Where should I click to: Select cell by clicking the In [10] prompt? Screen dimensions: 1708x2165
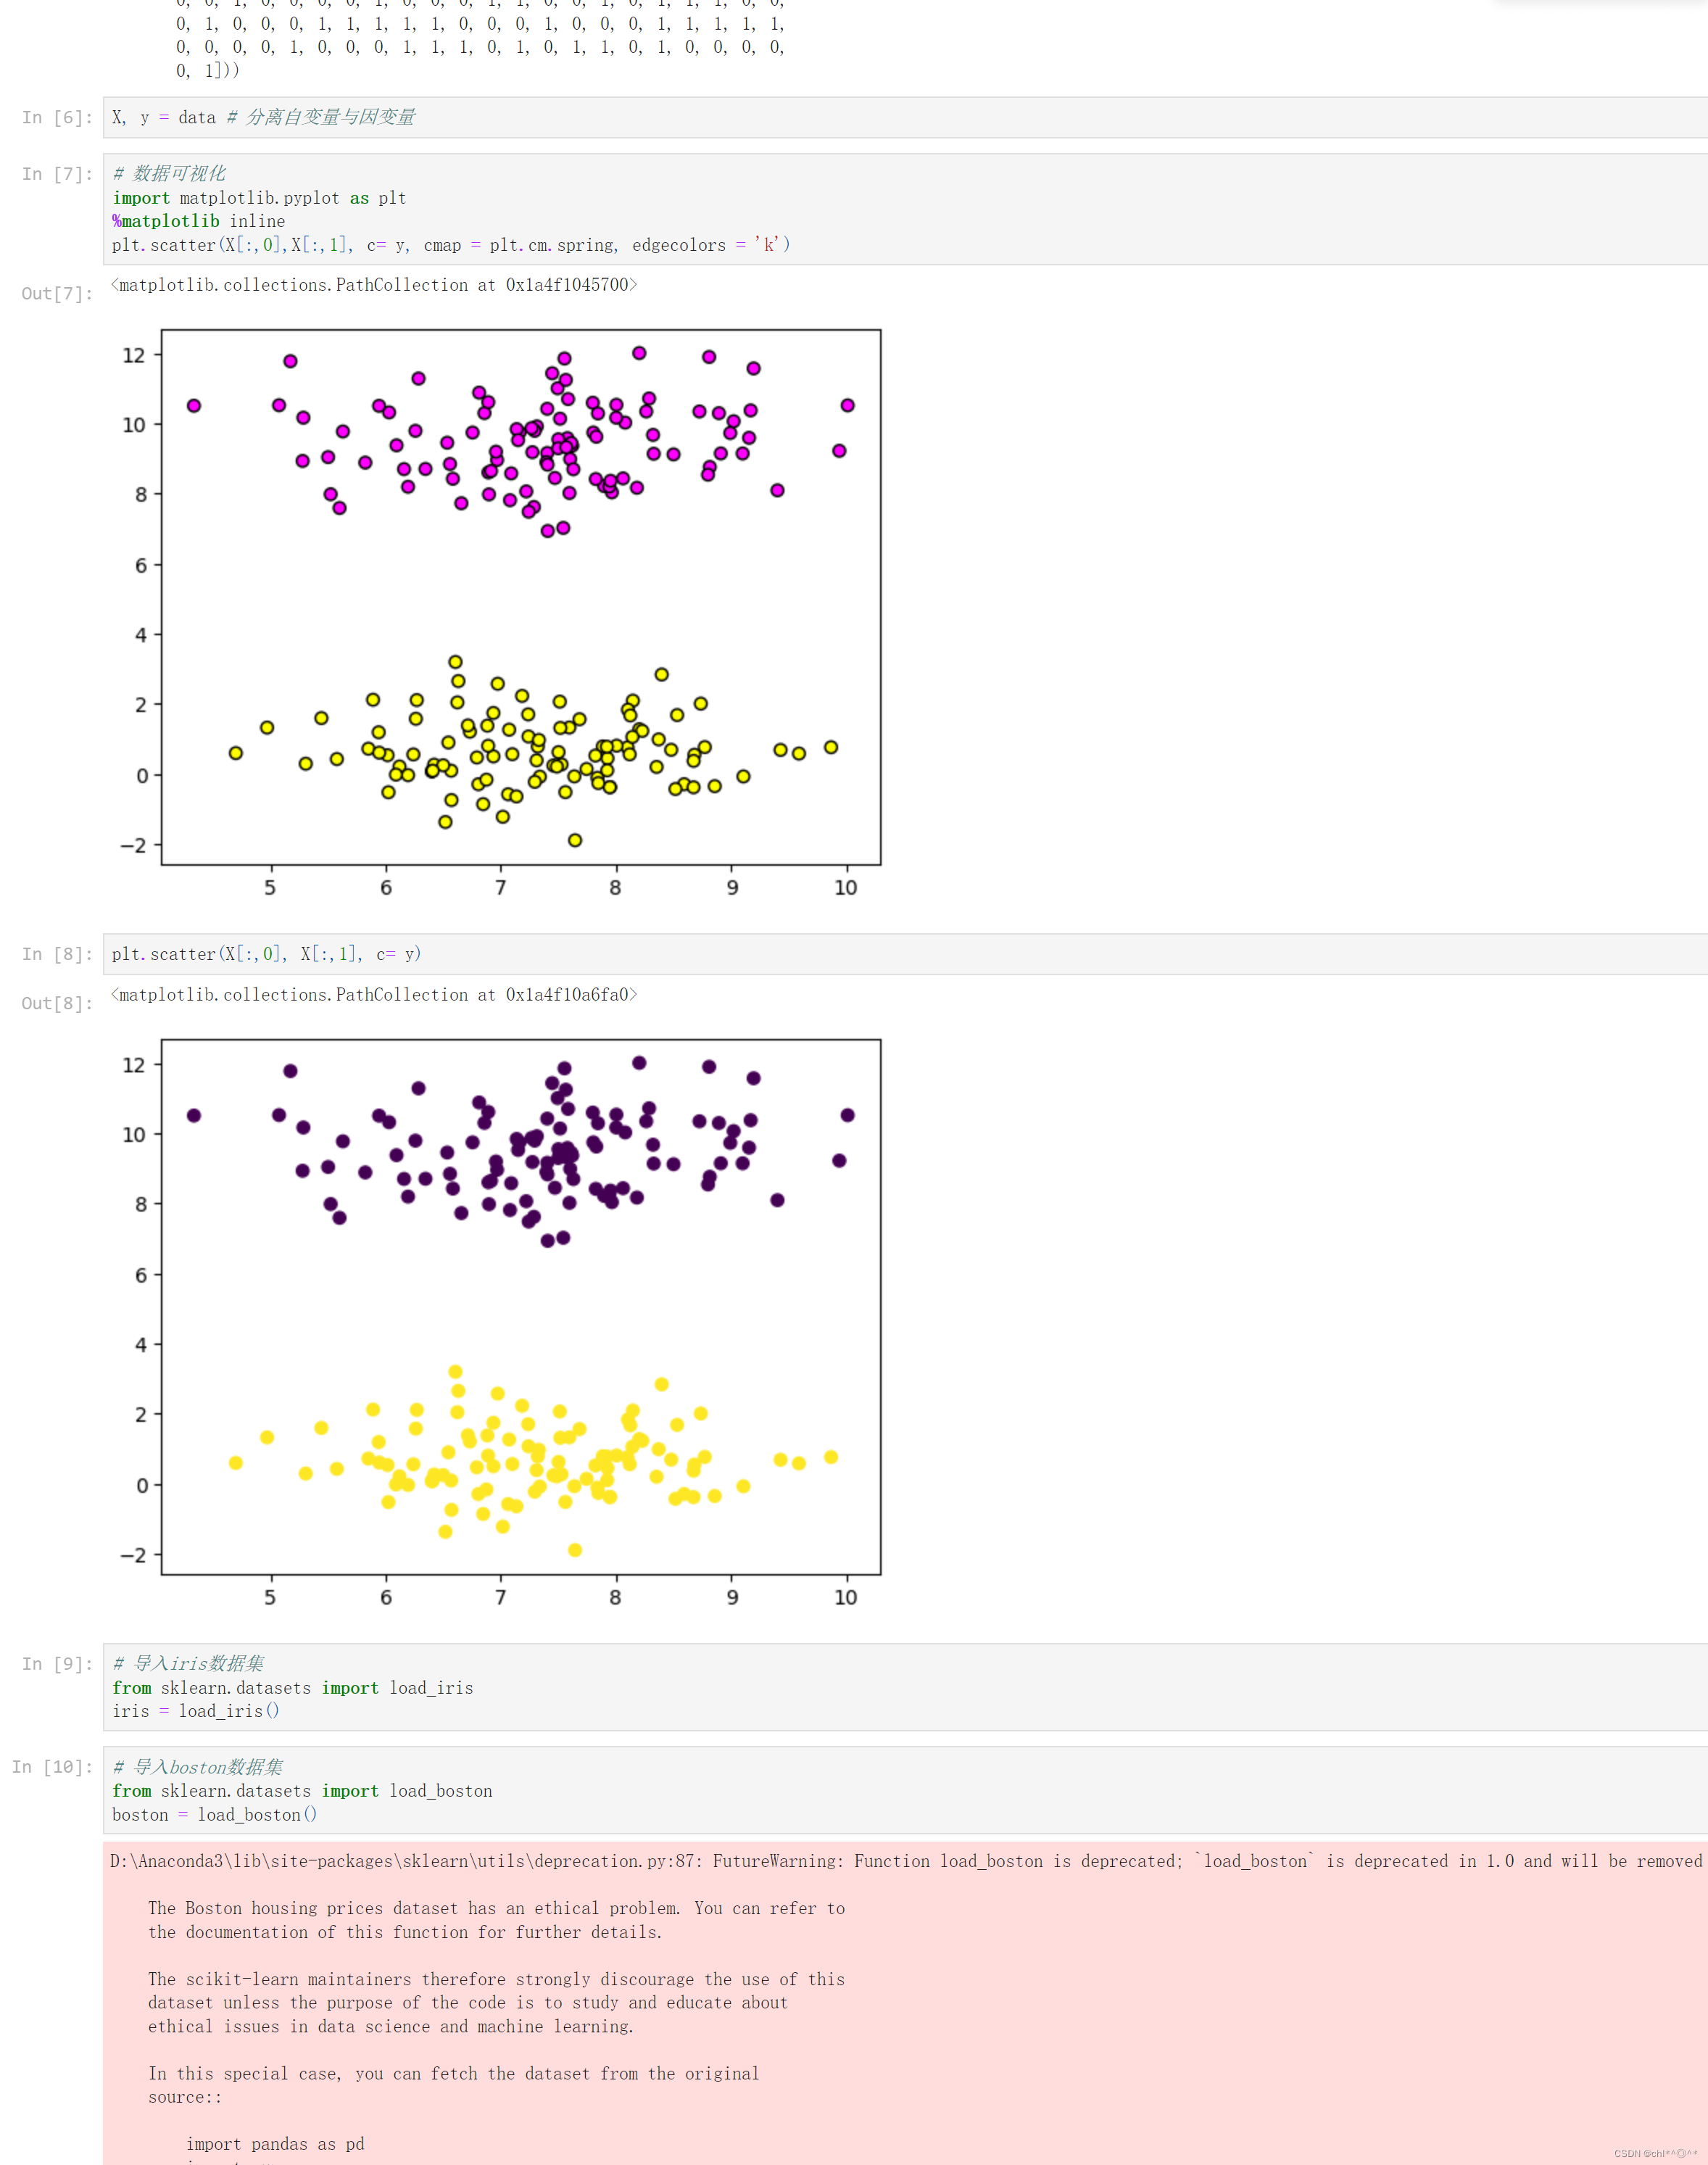pyautogui.click(x=52, y=1767)
